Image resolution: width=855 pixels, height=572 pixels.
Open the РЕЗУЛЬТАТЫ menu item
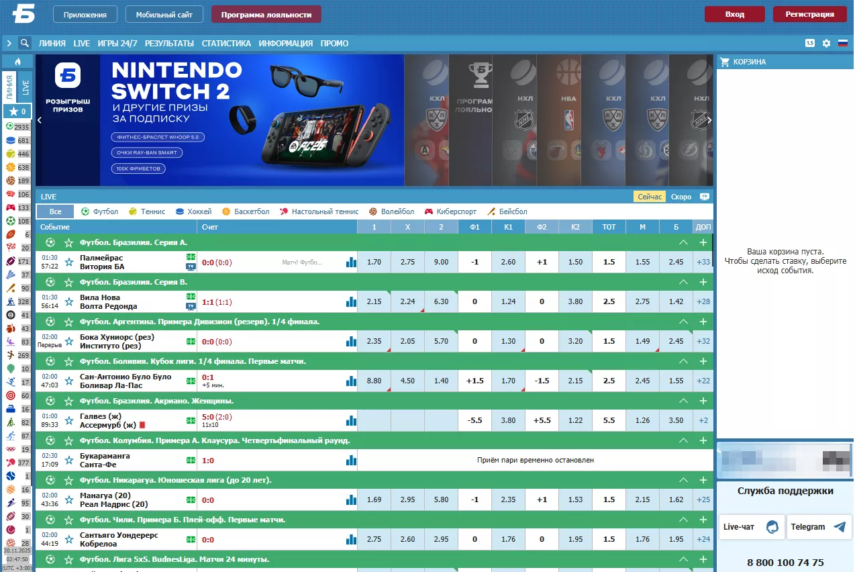(x=169, y=43)
